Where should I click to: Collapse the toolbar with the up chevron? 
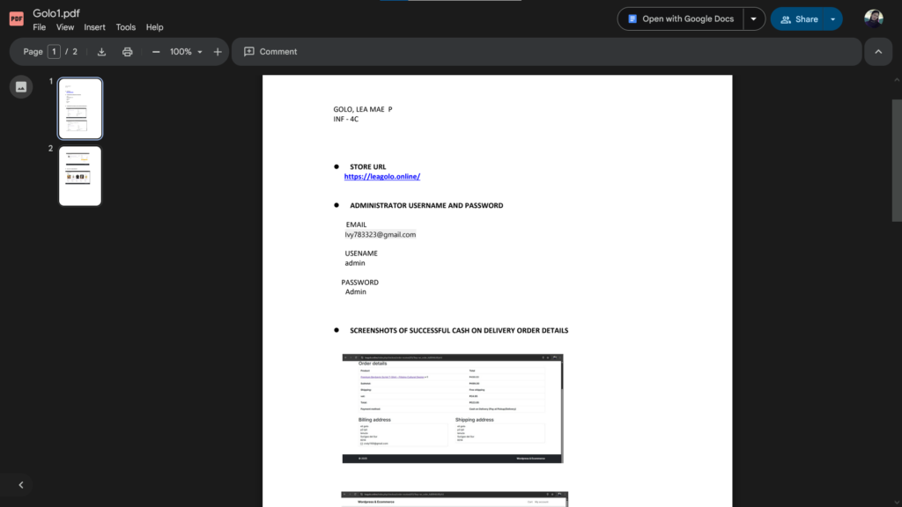pos(877,52)
